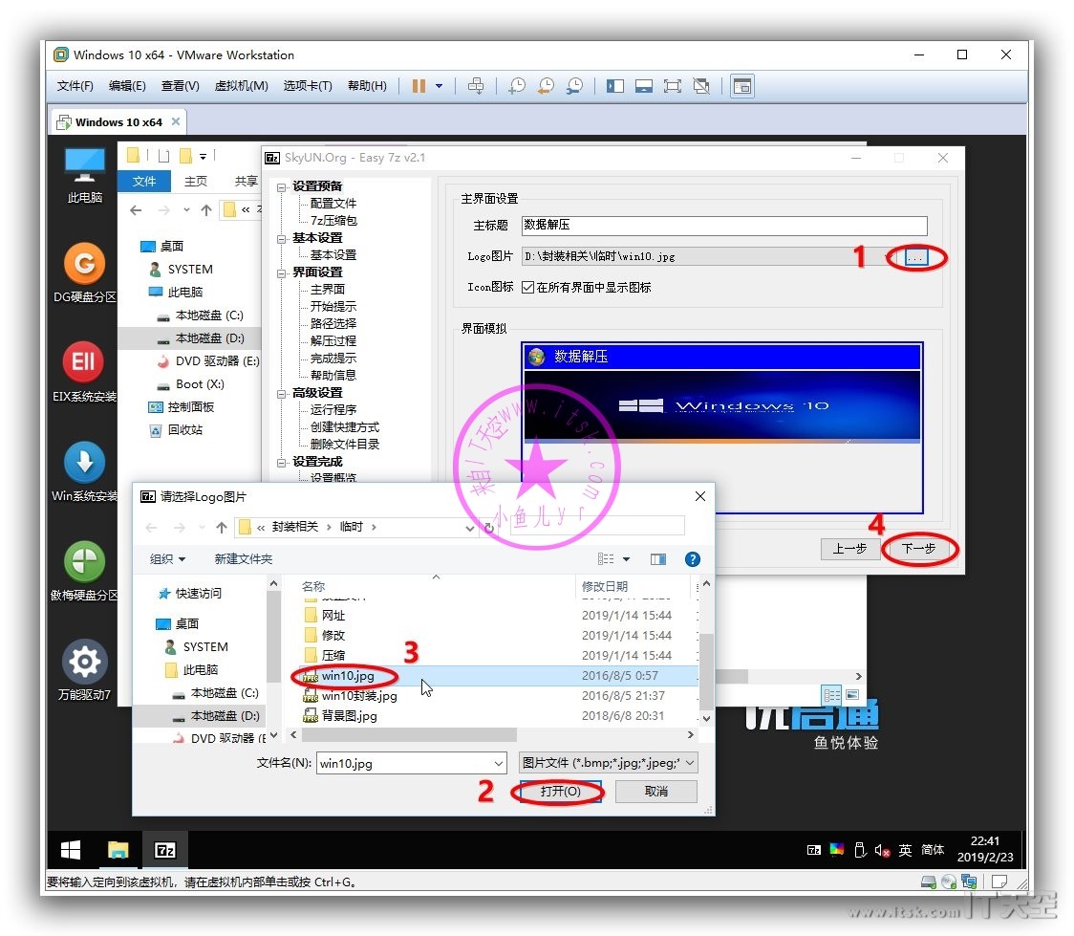Collapse the 高级设置 tree node
The image size is (1074, 936).
click(x=282, y=393)
